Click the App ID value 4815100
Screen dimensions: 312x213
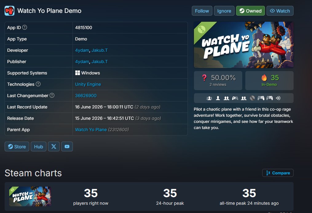(84, 28)
